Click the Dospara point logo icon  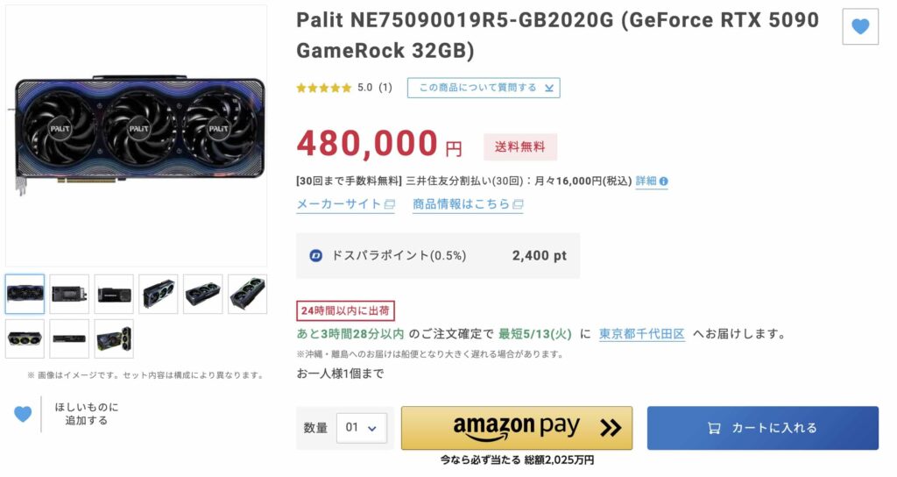tap(315, 256)
